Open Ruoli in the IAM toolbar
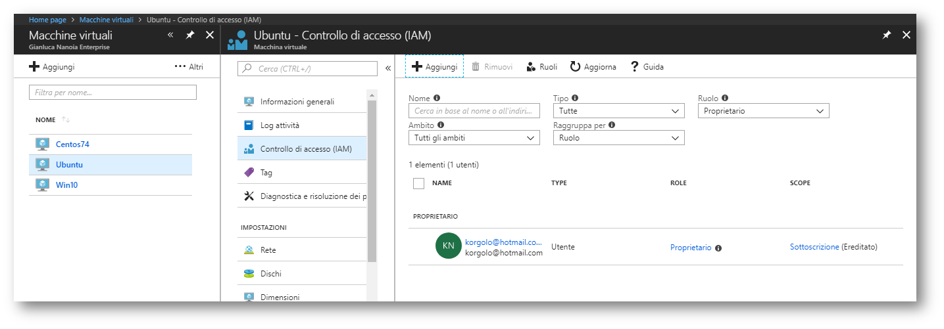This screenshot has width=944, height=329. 542,67
